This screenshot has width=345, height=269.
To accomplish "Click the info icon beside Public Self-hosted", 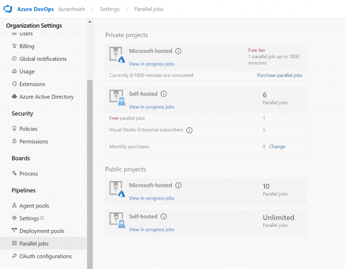I will [164, 217].
